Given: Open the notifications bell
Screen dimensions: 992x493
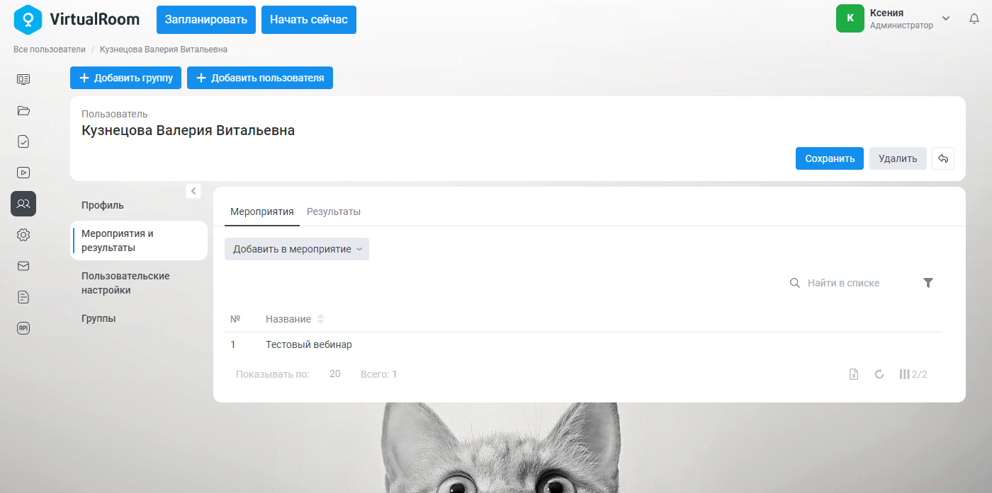Looking at the screenshot, I should point(974,18).
